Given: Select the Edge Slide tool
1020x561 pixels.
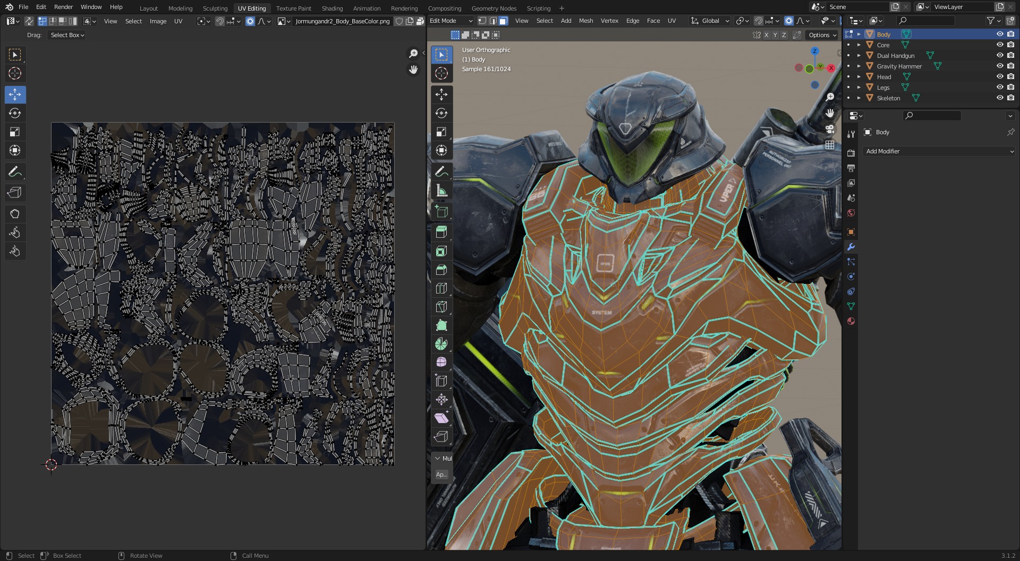Looking at the screenshot, I should click(441, 381).
